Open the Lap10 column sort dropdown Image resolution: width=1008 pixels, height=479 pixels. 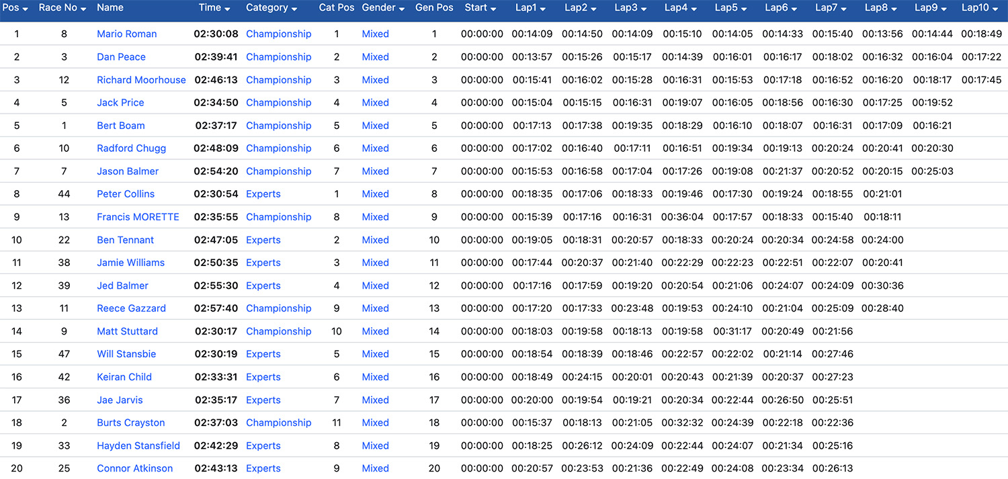995,8
